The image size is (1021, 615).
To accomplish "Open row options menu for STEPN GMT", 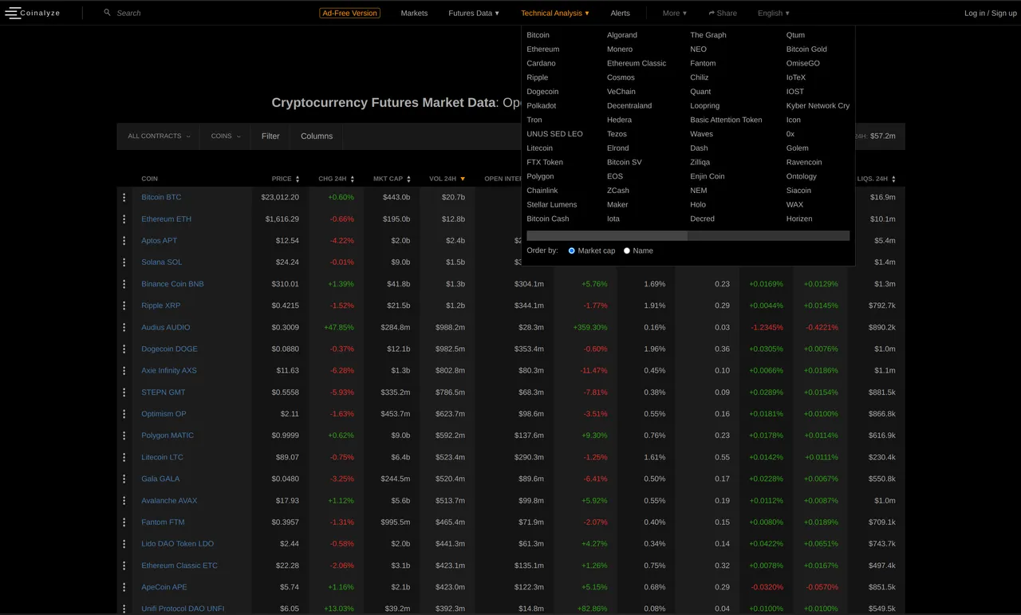I will point(124,392).
